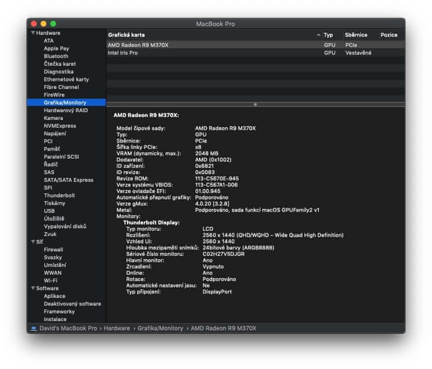Select the Grafika/Monitory sidebar item

(65, 103)
